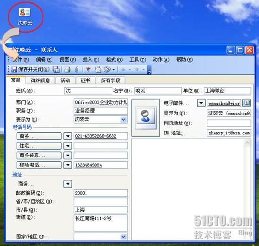Open the dropdown arrow next to 商务 phone

pos(68,136)
